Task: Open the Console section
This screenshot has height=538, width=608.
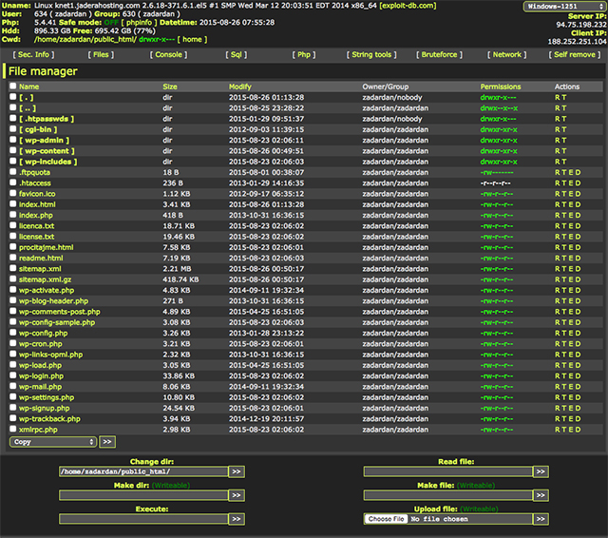Action: click(x=169, y=55)
